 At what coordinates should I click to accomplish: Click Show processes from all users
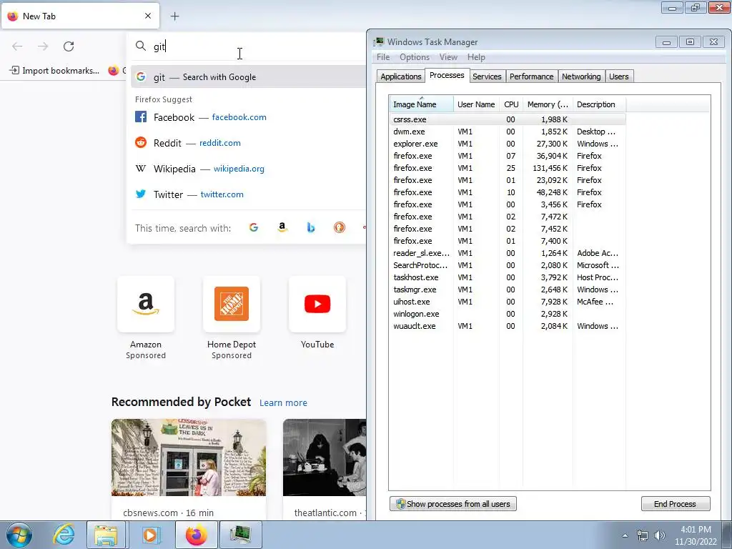pos(452,504)
